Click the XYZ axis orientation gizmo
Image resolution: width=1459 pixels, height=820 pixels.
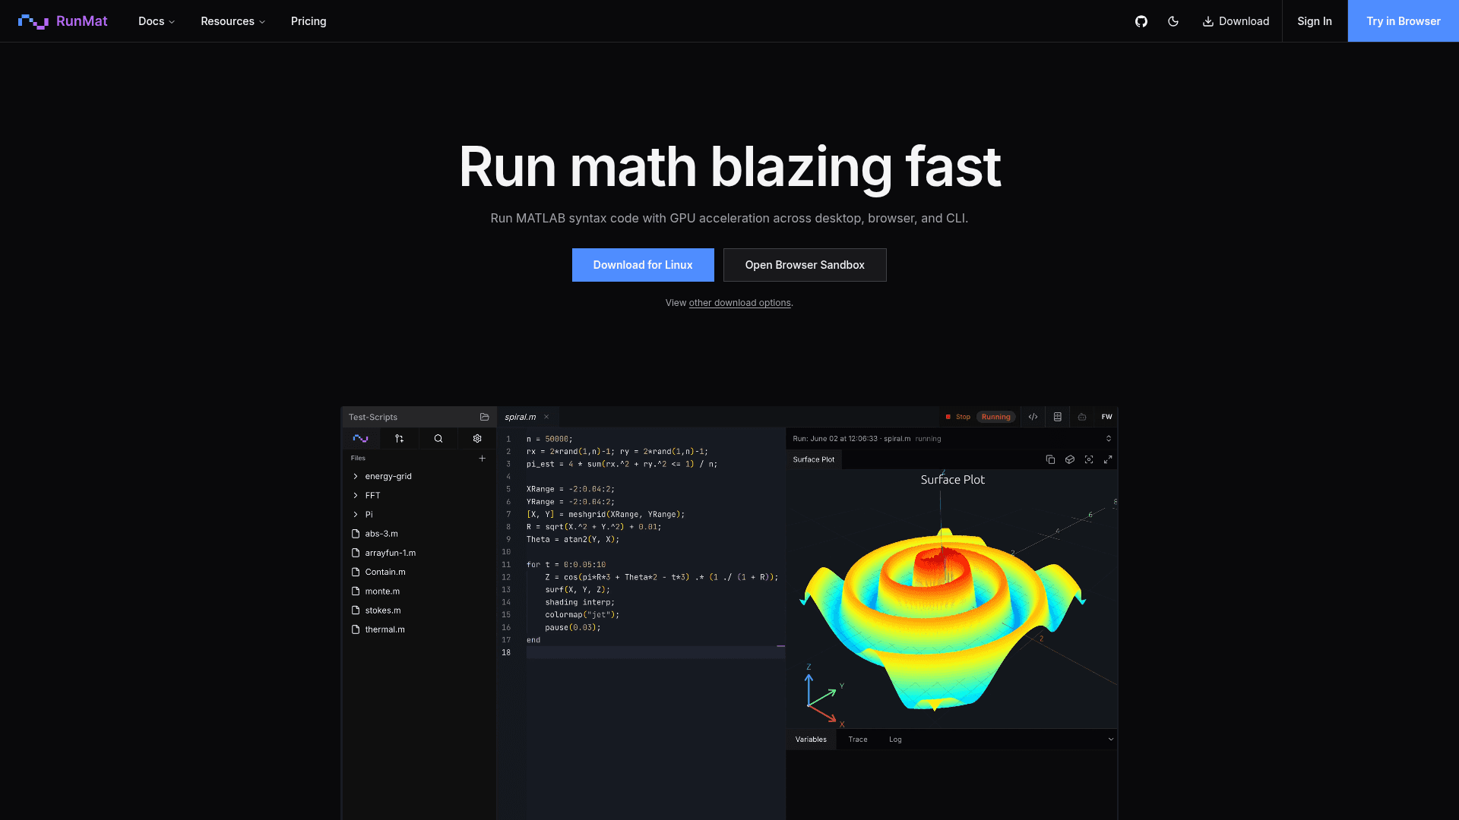(824, 695)
